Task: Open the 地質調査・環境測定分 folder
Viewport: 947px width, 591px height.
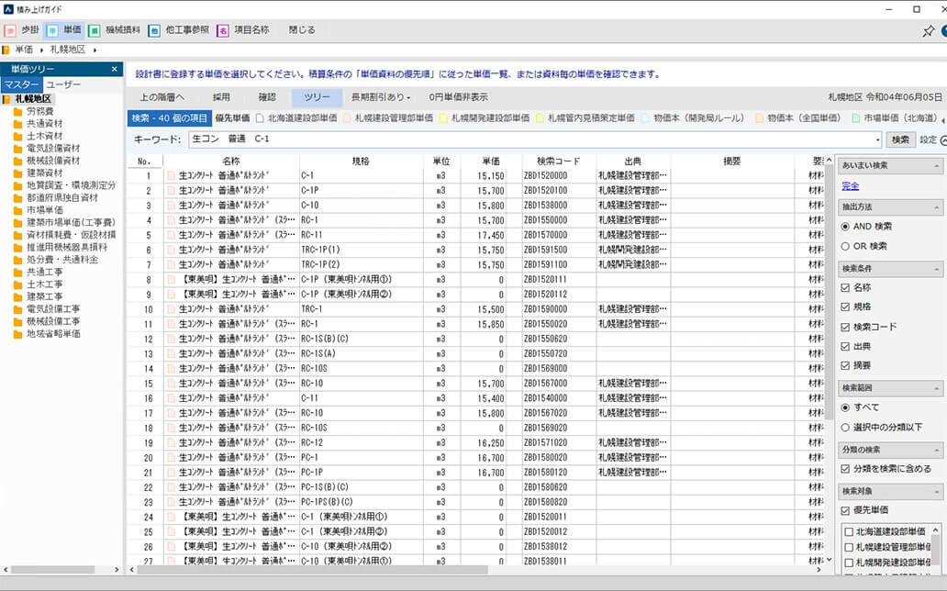Action: tap(64, 185)
